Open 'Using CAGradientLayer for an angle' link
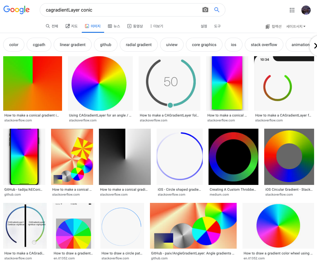317x262 pixels. tap(100, 115)
